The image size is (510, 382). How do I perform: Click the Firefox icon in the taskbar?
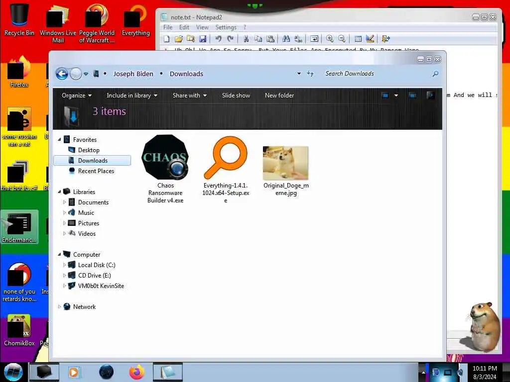pos(137,372)
